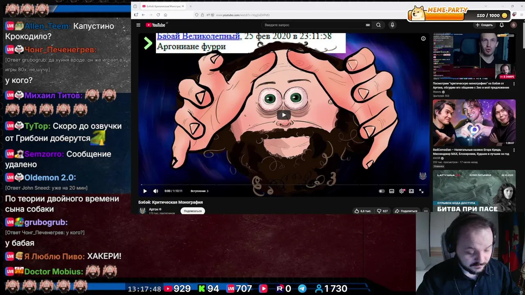The width and height of the screenshot is (525, 295).
Task: Open a new browser tab
Action: [x=190, y=6]
